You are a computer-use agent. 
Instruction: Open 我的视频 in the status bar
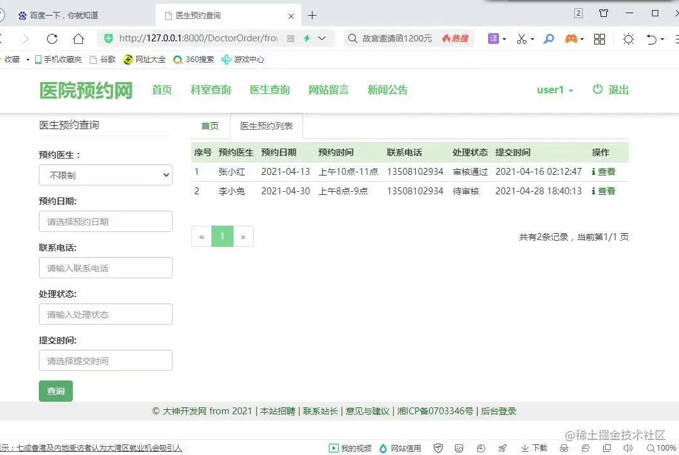click(350, 448)
